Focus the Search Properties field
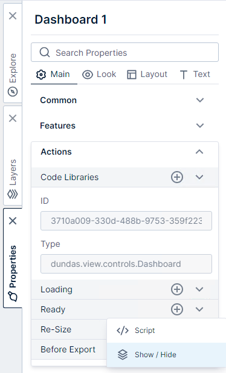The height and width of the screenshot is (373, 226). click(x=124, y=52)
